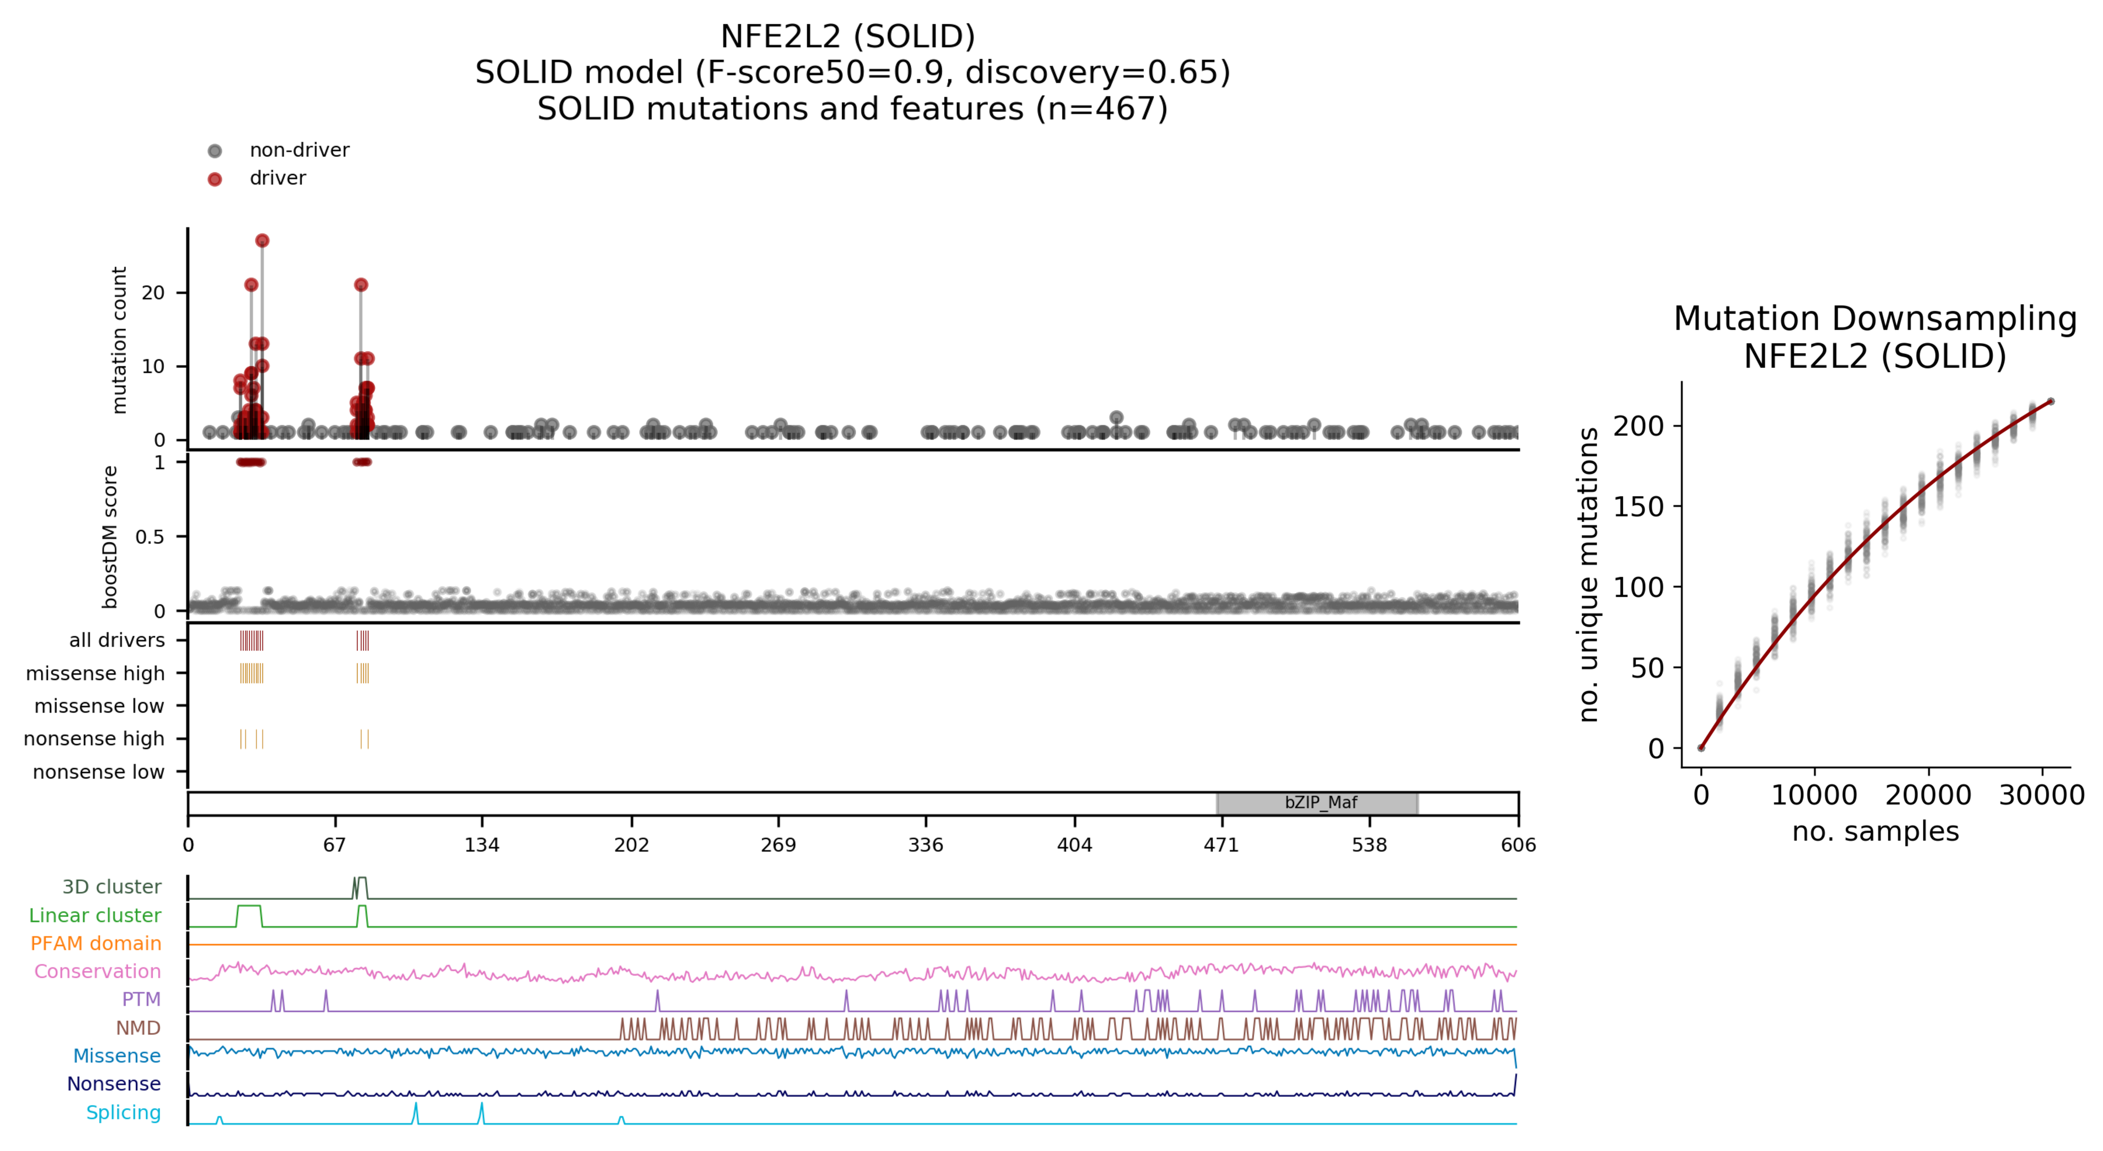Click the Nonsense track label
Screen dimensions: 2103x1151
point(114,1084)
